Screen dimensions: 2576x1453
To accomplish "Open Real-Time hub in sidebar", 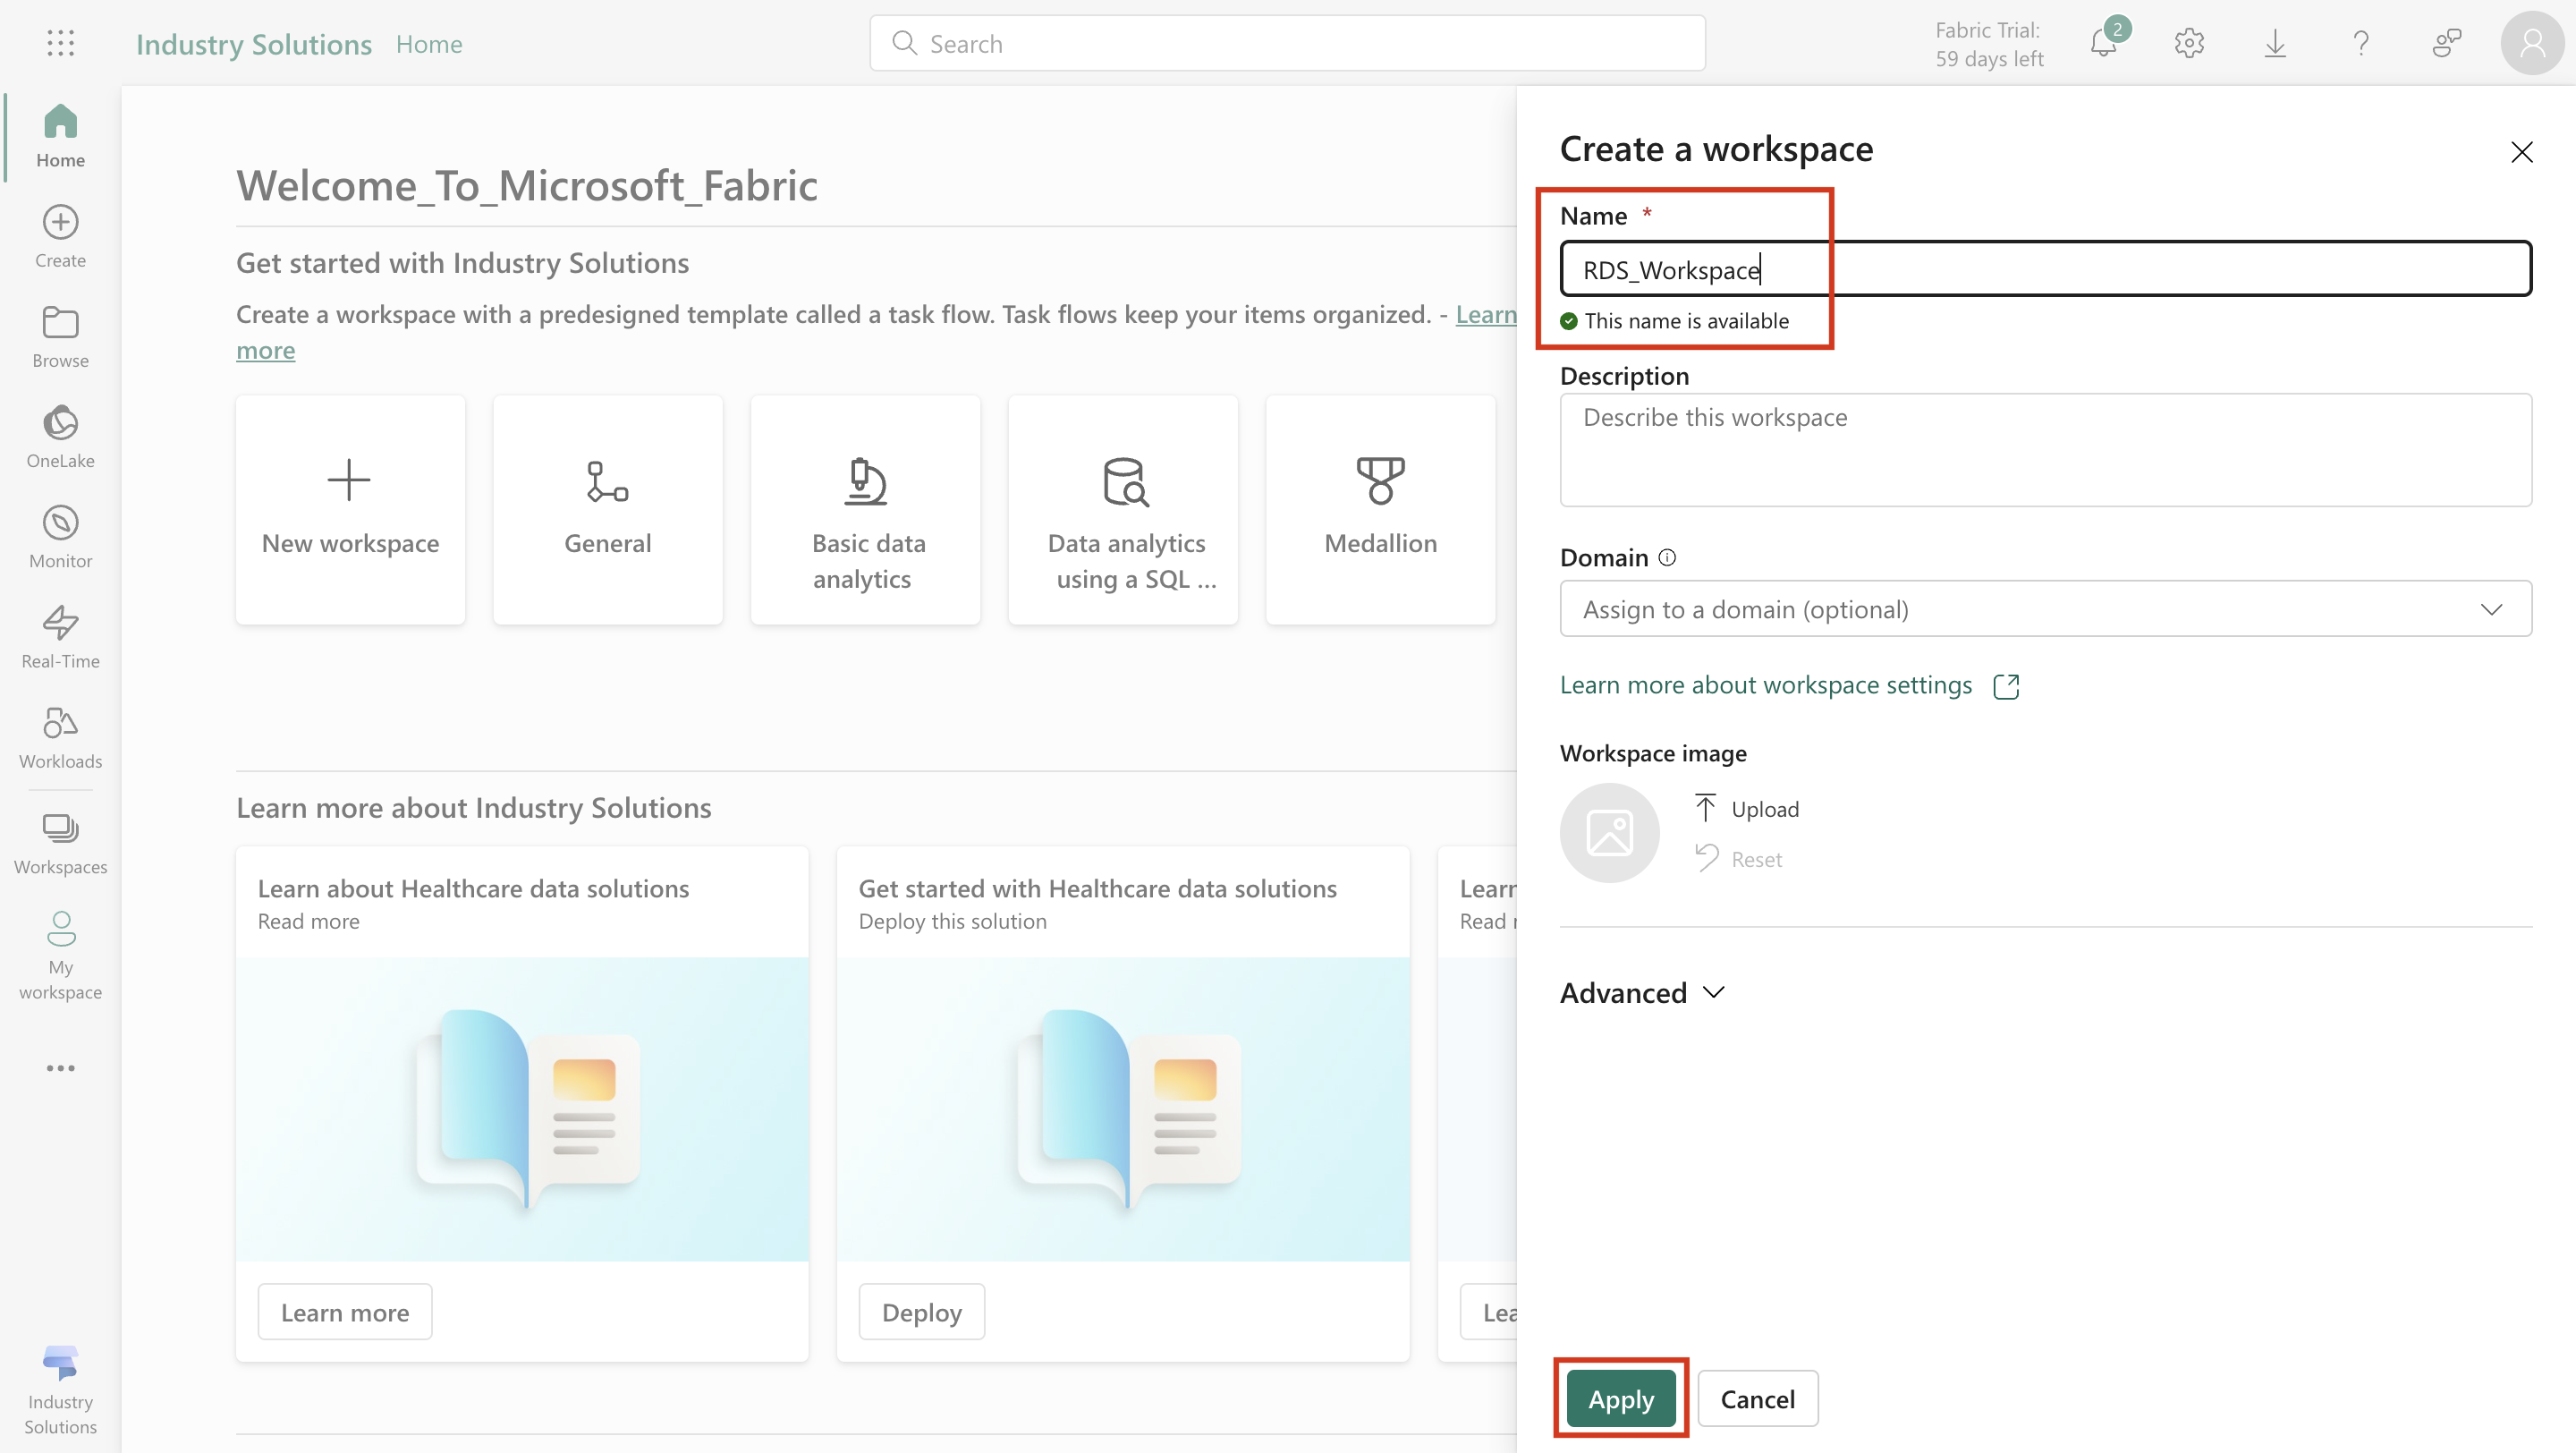I will (60, 637).
